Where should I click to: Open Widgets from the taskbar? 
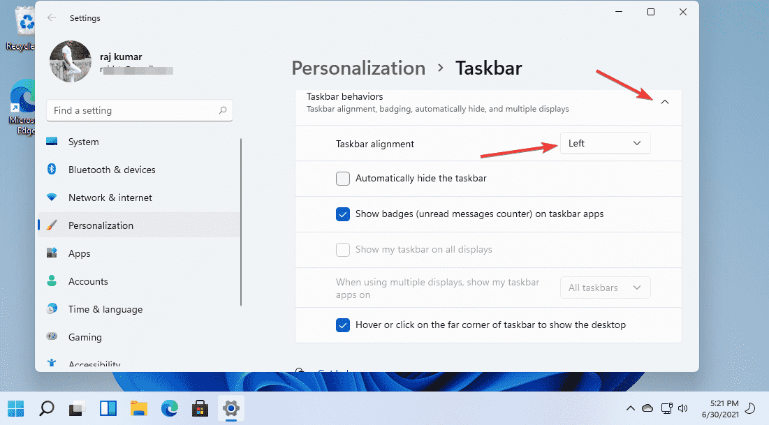[108, 408]
